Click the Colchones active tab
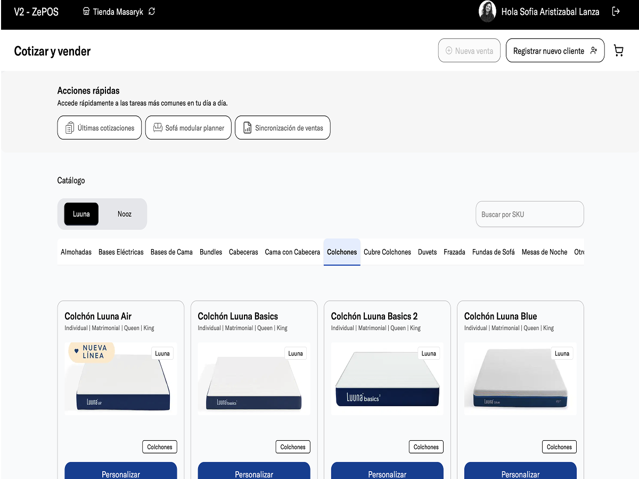 (x=342, y=252)
